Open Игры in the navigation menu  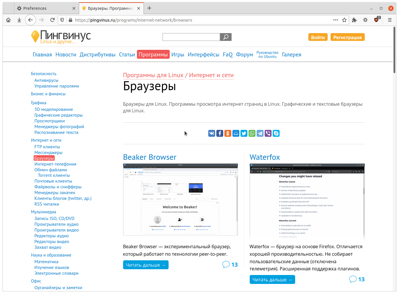tap(178, 54)
